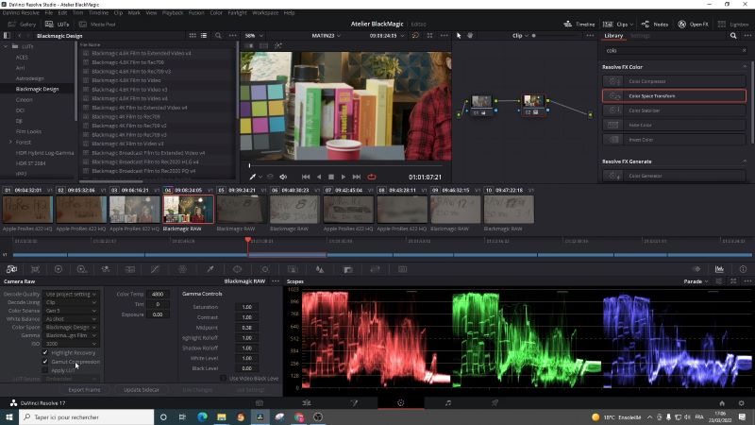Open the Parade scope type dropdown
755x425 pixels.
(x=696, y=281)
